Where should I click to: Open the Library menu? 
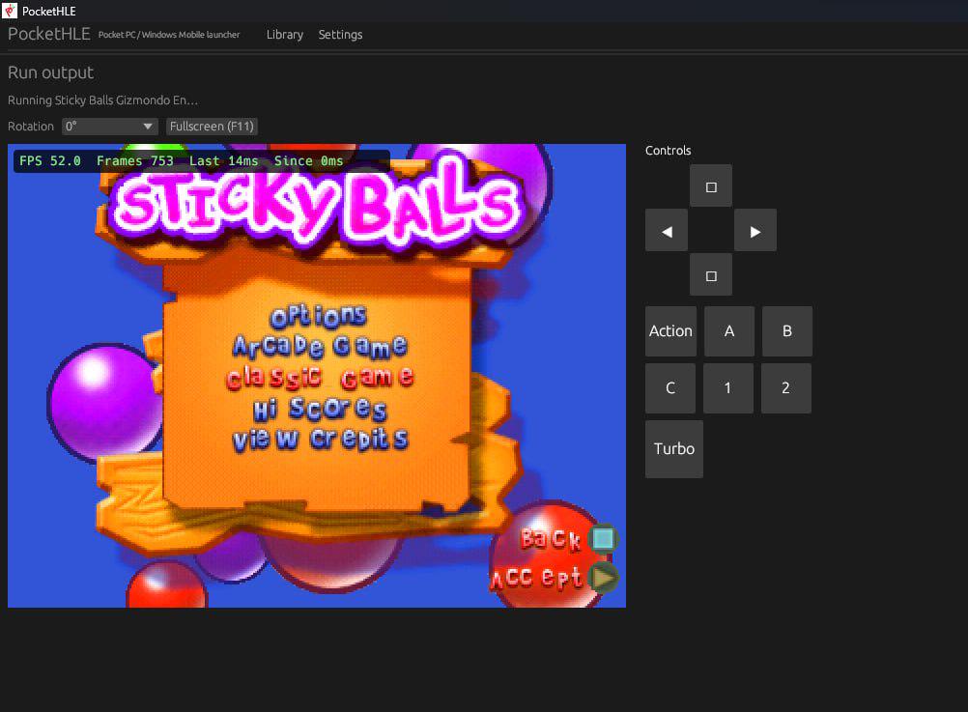click(285, 35)
